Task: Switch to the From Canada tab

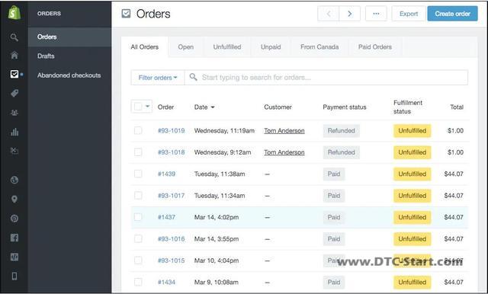Action: pyautogui.click(x=319, y=47)
